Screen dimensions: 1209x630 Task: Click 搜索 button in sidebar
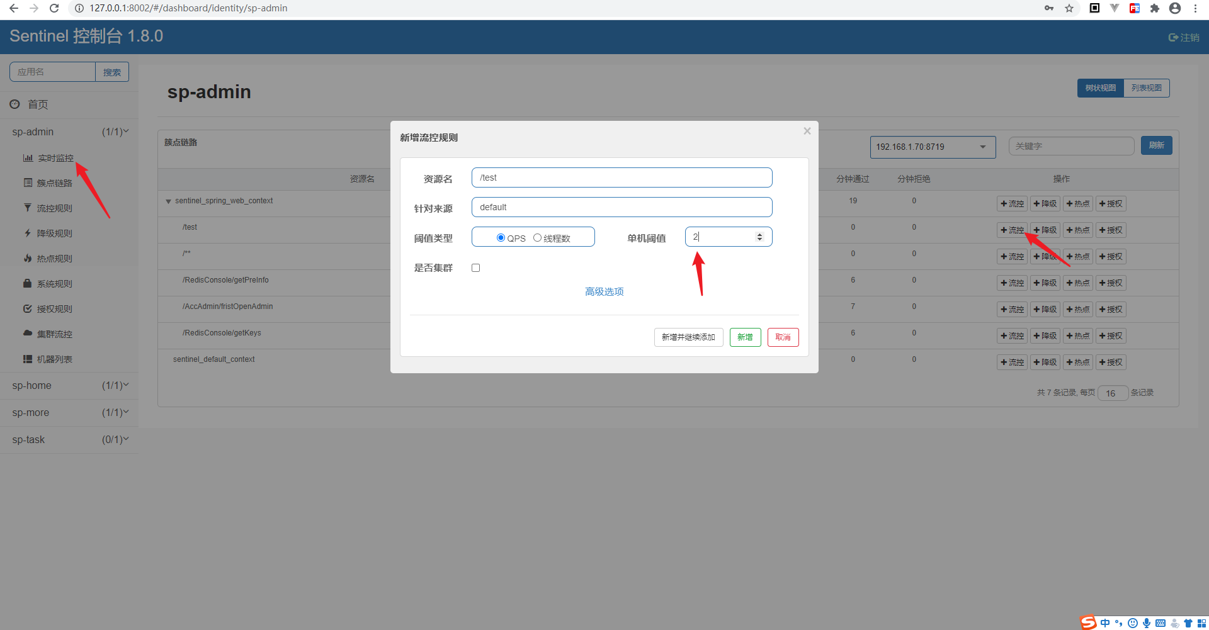112,72
